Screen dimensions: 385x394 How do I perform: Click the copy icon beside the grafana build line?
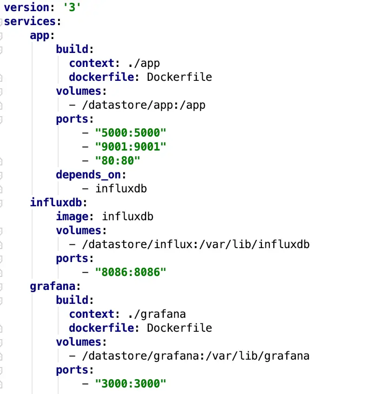click(2, 300)
